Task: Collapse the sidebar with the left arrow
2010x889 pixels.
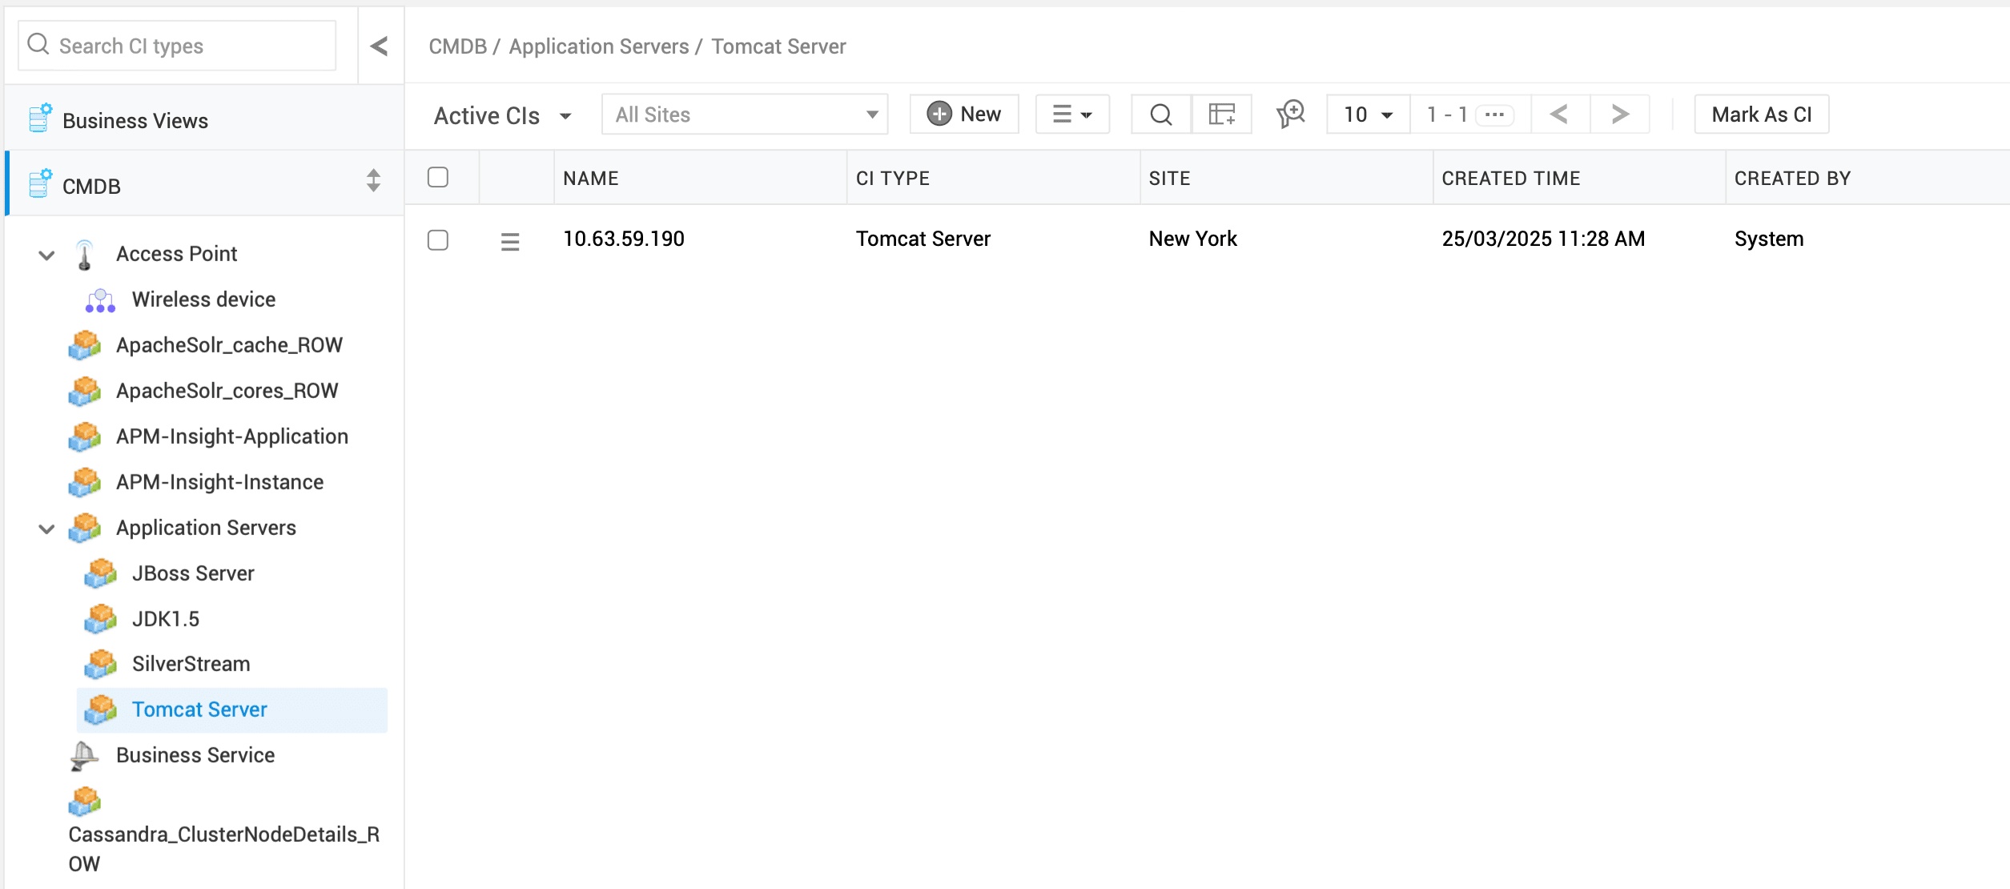Action: tap(380, 46)
